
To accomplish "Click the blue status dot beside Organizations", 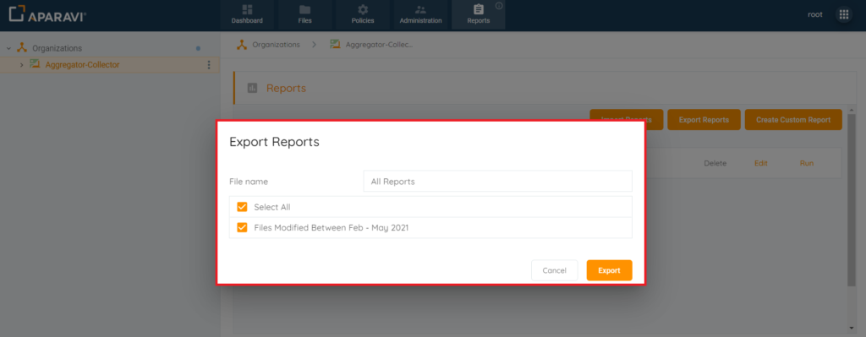I will pos(198,48).
